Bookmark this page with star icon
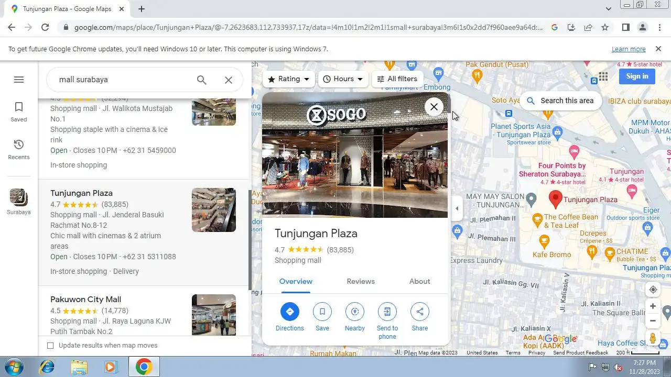The height and width of the screenshot is (377, 671). tap(605, 27)
